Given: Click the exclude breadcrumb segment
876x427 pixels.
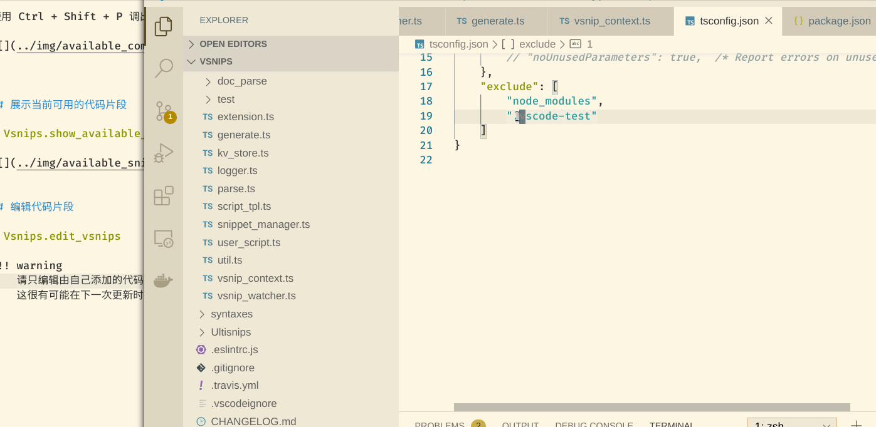Looking at the screenshot, I should (x=537, y=44).
